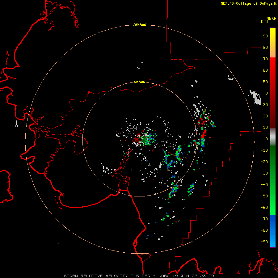Click the positive 30 scale value
Image resolution: width=278 pixels, height=278 pixels.
[x=265, y=105]
